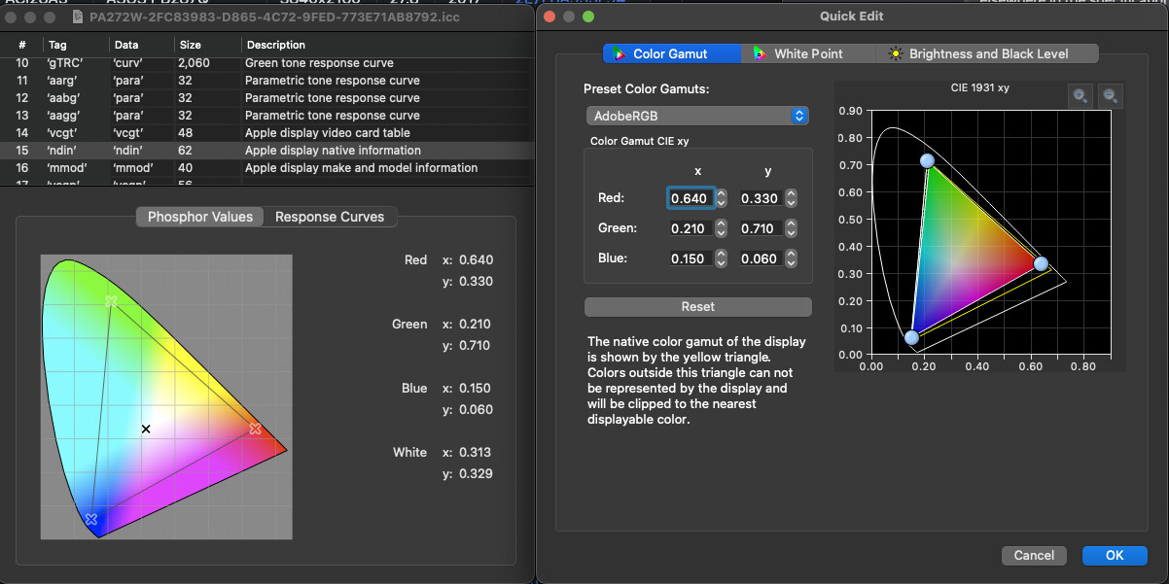The height and width of the screenshot is (584, 1169).
Task: Open the Brightness and Black Level tab
Action: [987, 53]
